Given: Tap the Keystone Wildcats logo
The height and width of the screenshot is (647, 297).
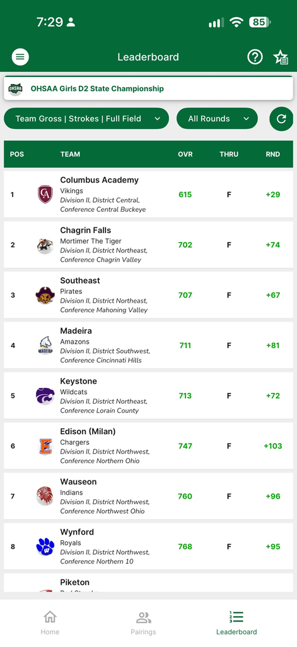Looking at the screenshot, I should 45,396.
